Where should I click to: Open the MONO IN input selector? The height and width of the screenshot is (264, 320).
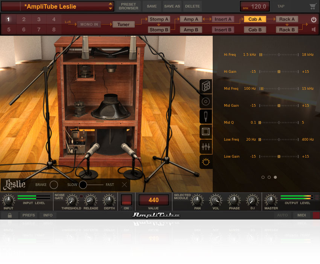point(89,24)
